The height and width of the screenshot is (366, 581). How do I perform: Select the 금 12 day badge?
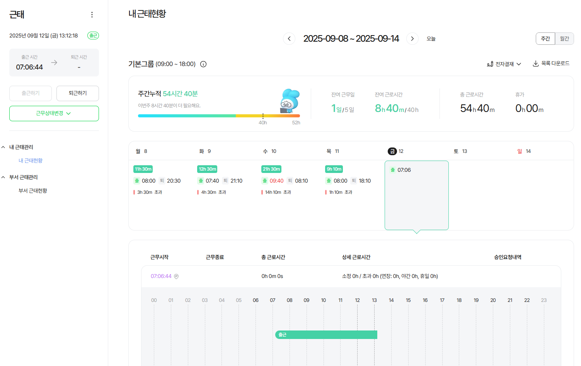pyautogui.click(x=392, y=151)
